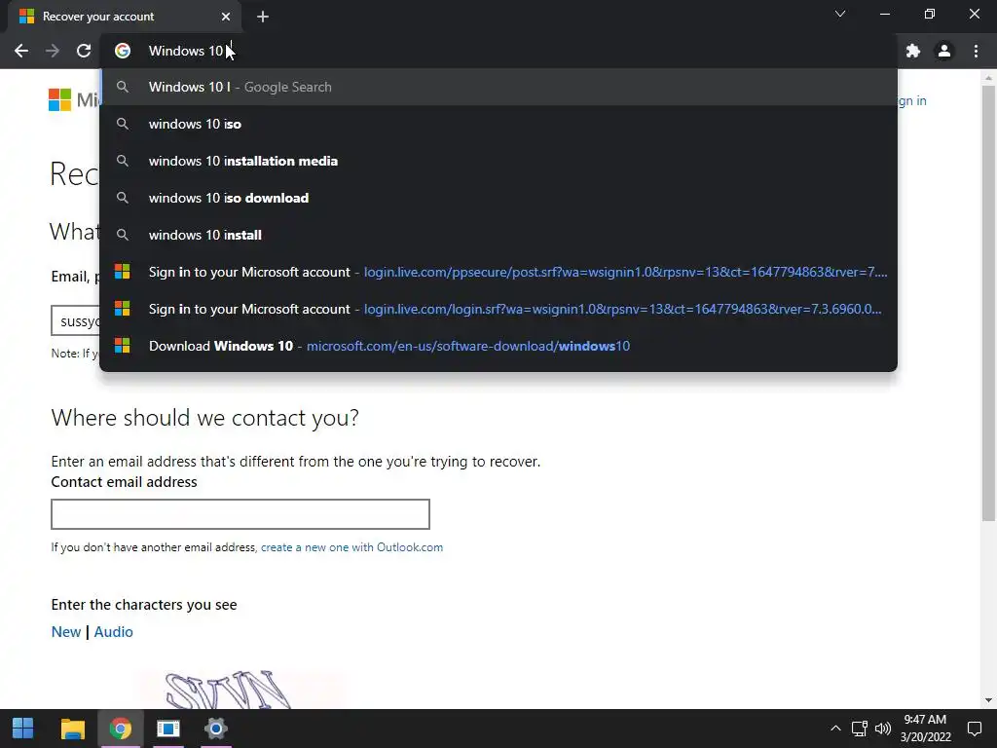Click the account email field showing 'sussy'

(75, 321)
